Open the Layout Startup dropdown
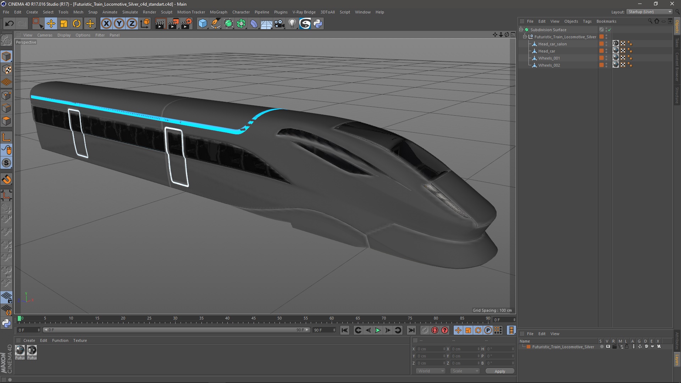The height and width of the screenshot is (383, 681). point(649,12)
